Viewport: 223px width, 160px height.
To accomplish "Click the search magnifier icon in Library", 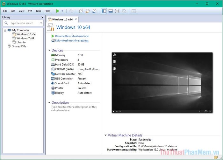I will [6, 23].
